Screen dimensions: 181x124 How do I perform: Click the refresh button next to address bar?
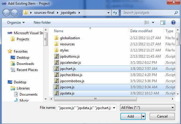click(x=115, y=13)
